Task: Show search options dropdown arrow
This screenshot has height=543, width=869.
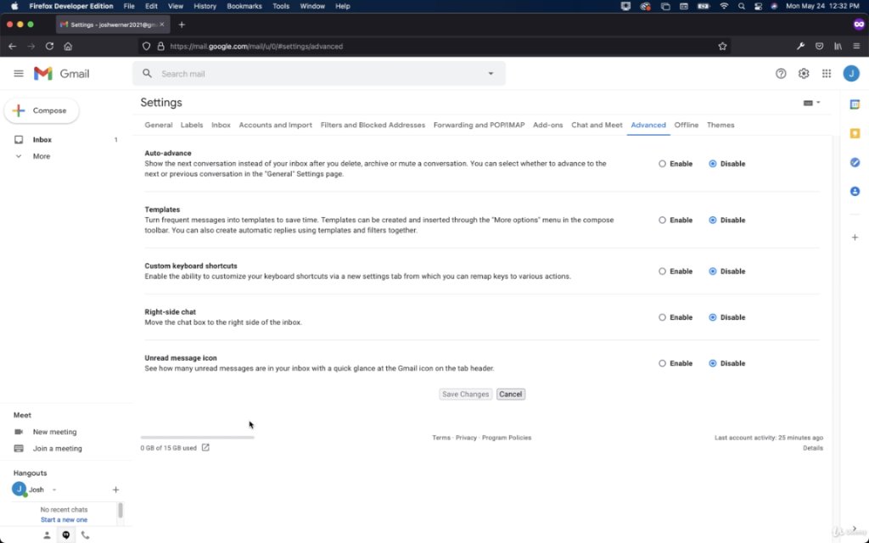Action: coord(491,74)
